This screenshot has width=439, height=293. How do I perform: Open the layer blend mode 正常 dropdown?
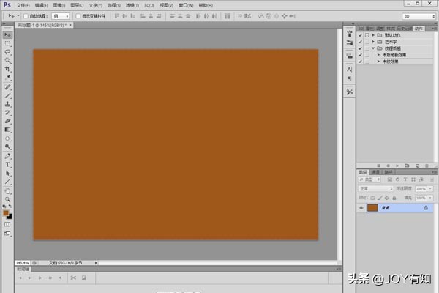pyautogui.click(x=376, y=189)
